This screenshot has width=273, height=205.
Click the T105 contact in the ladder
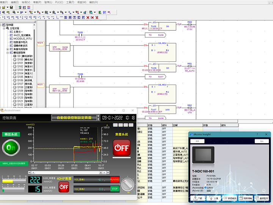point(80,35)
